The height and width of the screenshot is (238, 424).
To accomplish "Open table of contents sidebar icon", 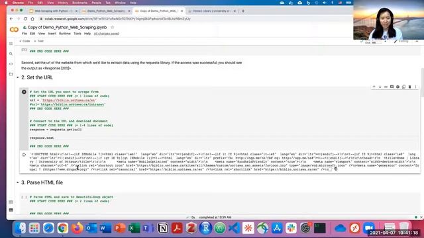I will (x=11, y=44).
